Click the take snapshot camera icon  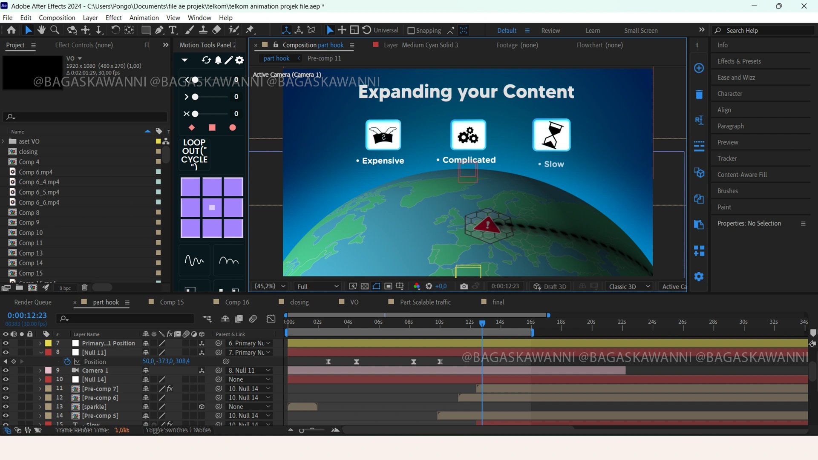coord(464,287)
